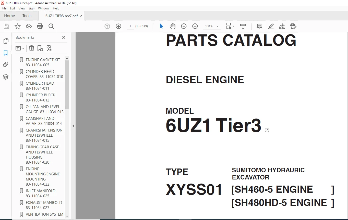Switch to the Home tab
348x220 pixels.
pyautogui.click(x=9, y=16)
